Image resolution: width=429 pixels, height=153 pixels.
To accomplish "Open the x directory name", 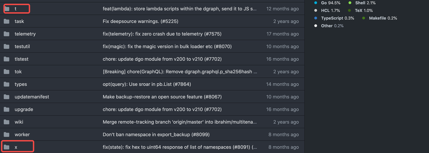I will coord(16,147).
